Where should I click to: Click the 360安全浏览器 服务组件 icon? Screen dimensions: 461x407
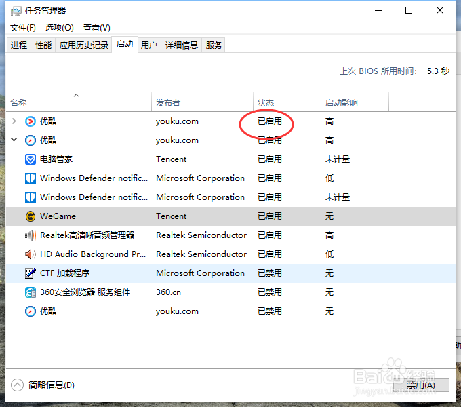click(31, 292)
